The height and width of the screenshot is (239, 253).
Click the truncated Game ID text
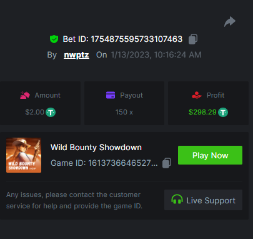point(104,163)
